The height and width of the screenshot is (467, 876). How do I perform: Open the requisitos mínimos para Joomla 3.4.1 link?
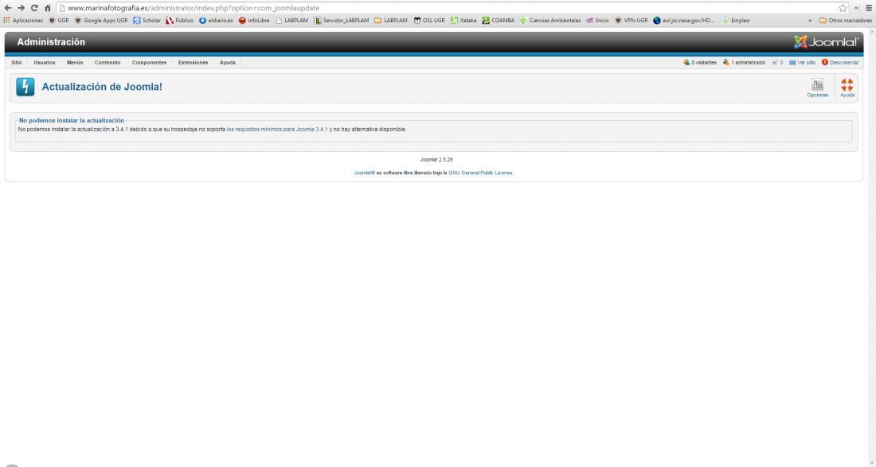(x=277, y=130)
